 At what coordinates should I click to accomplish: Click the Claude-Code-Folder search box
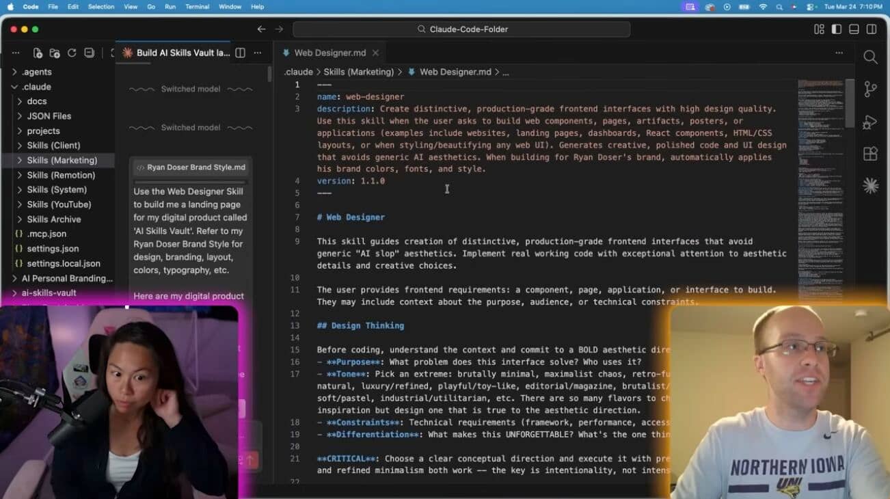pos(462,29)
